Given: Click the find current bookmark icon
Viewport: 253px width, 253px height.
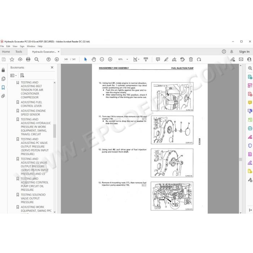Looking at the screenshot, I should pyautogui.click(x=22, y=75).
